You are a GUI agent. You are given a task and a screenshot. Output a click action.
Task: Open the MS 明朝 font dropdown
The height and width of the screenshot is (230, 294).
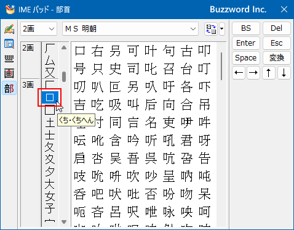(x=130, y=29)
